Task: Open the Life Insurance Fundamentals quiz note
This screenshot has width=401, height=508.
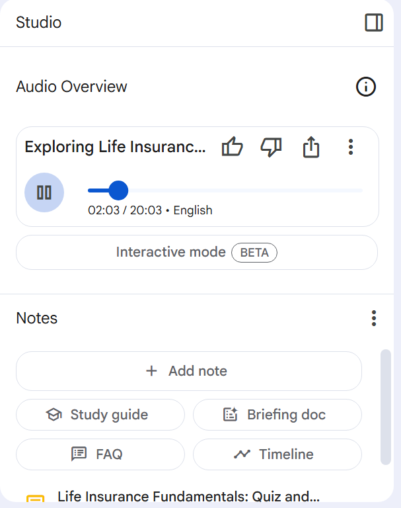Action: click(x=188, y=496)
